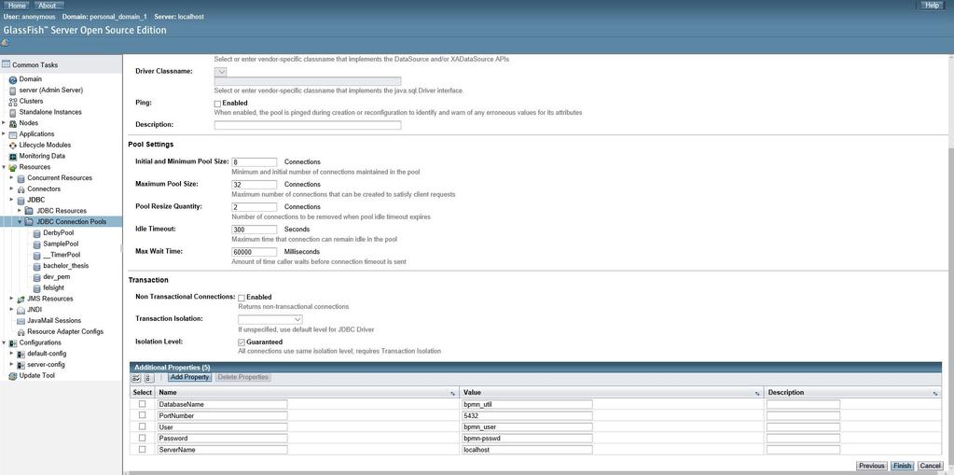
Task: Open the About tab
Action: click(x=48, y=5)
